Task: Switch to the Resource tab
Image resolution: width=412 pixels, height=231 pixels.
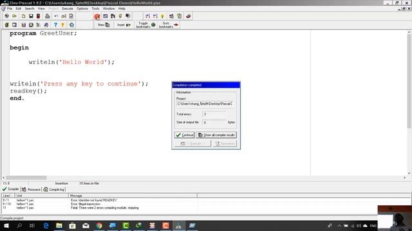Action: (32, 189)
